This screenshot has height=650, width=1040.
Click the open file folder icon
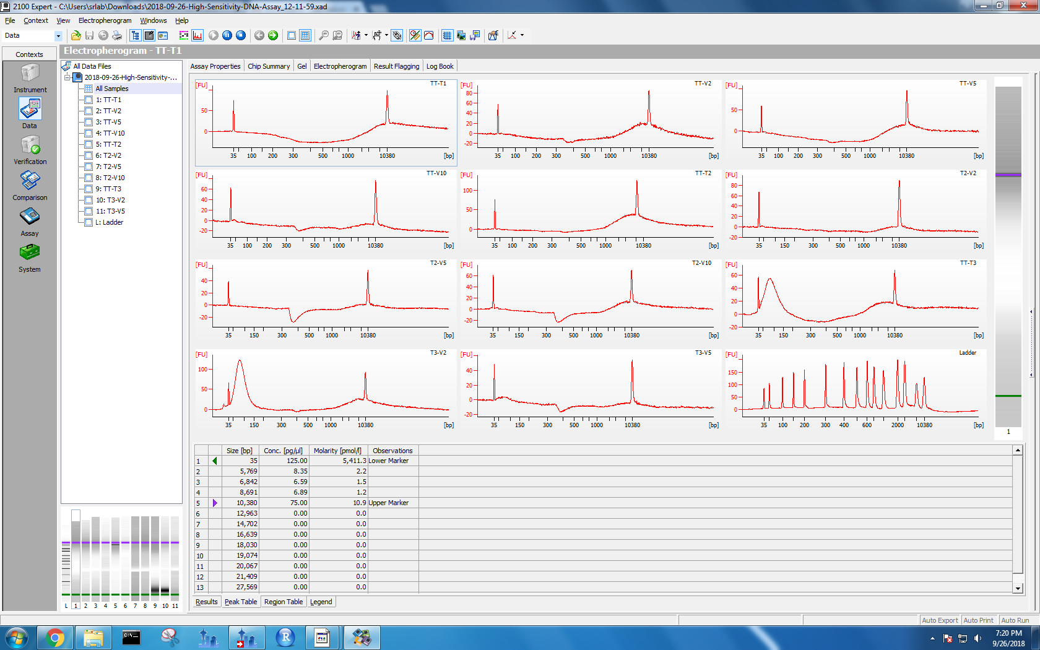[76, 36]
